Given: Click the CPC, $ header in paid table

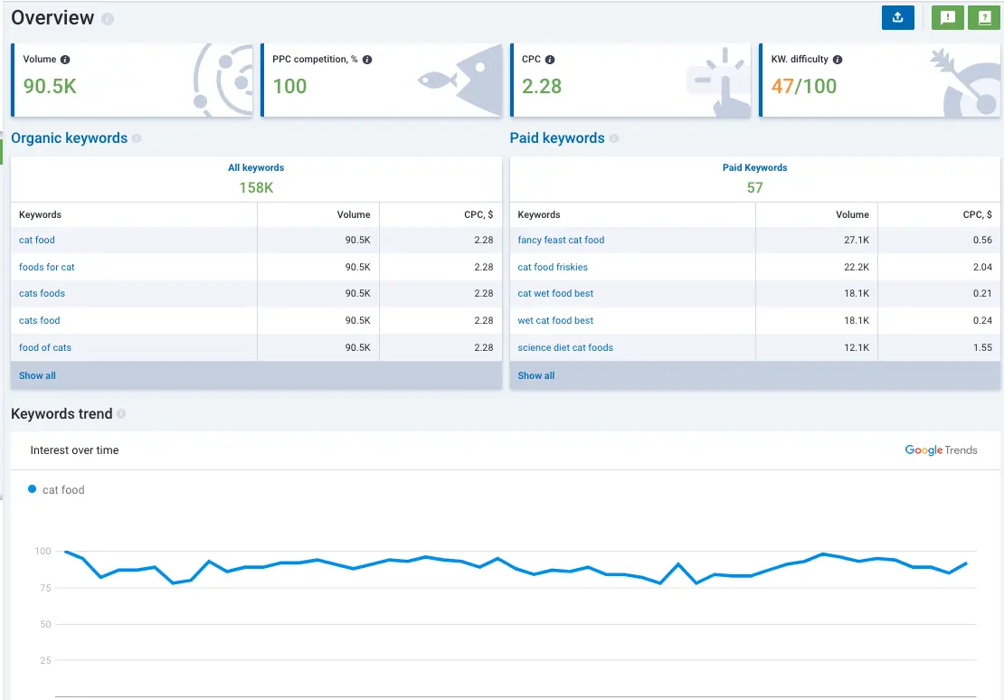Looking at the screenshot, I should point(977,215).
